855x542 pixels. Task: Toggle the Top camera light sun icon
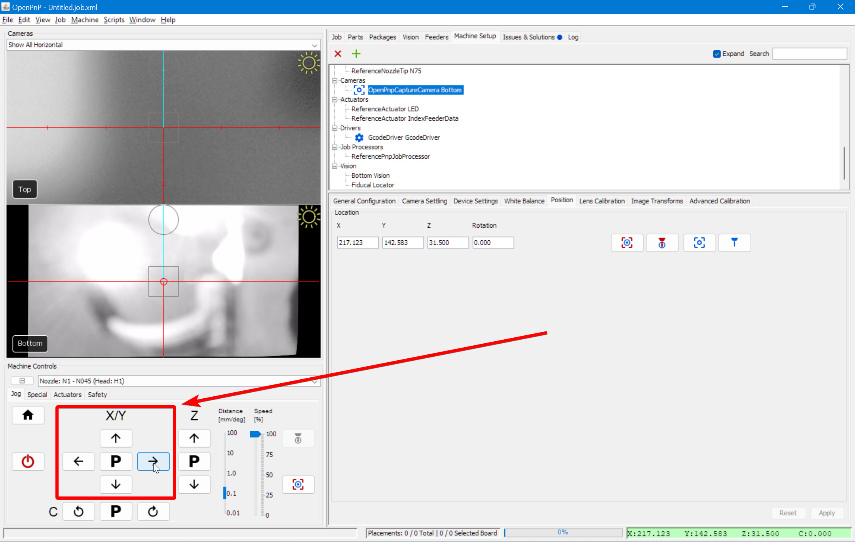tap(308, 63)
